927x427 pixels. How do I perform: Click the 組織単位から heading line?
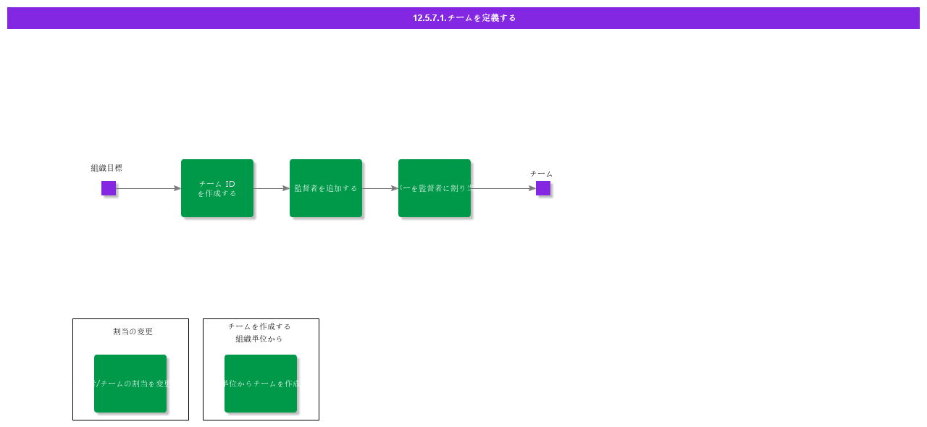click(x=259, y=339)
